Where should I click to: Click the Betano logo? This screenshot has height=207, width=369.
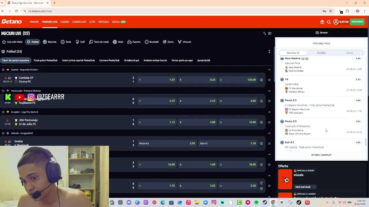tap(12, 22)
